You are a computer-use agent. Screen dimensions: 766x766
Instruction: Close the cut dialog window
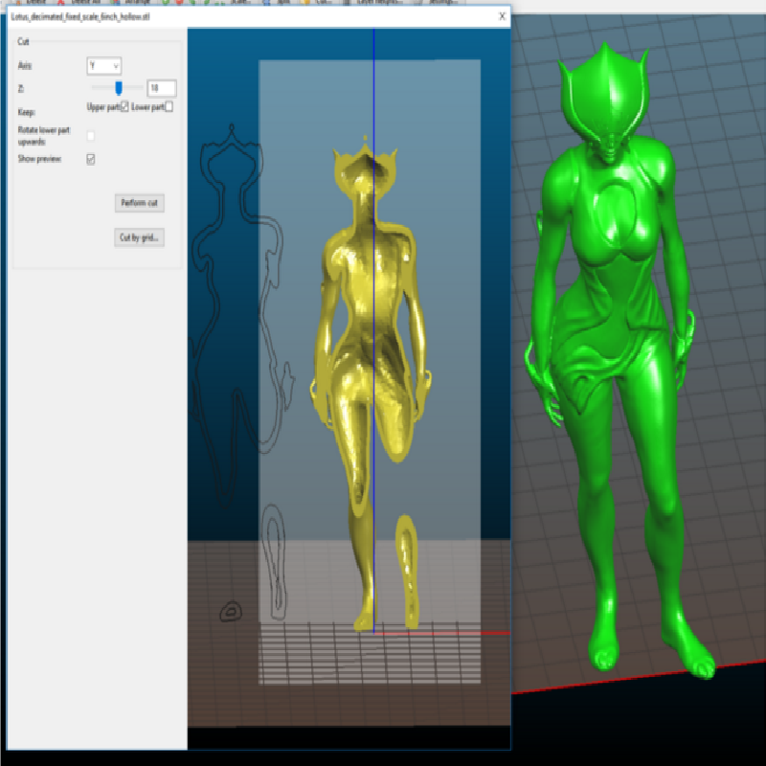click(502, 16)
